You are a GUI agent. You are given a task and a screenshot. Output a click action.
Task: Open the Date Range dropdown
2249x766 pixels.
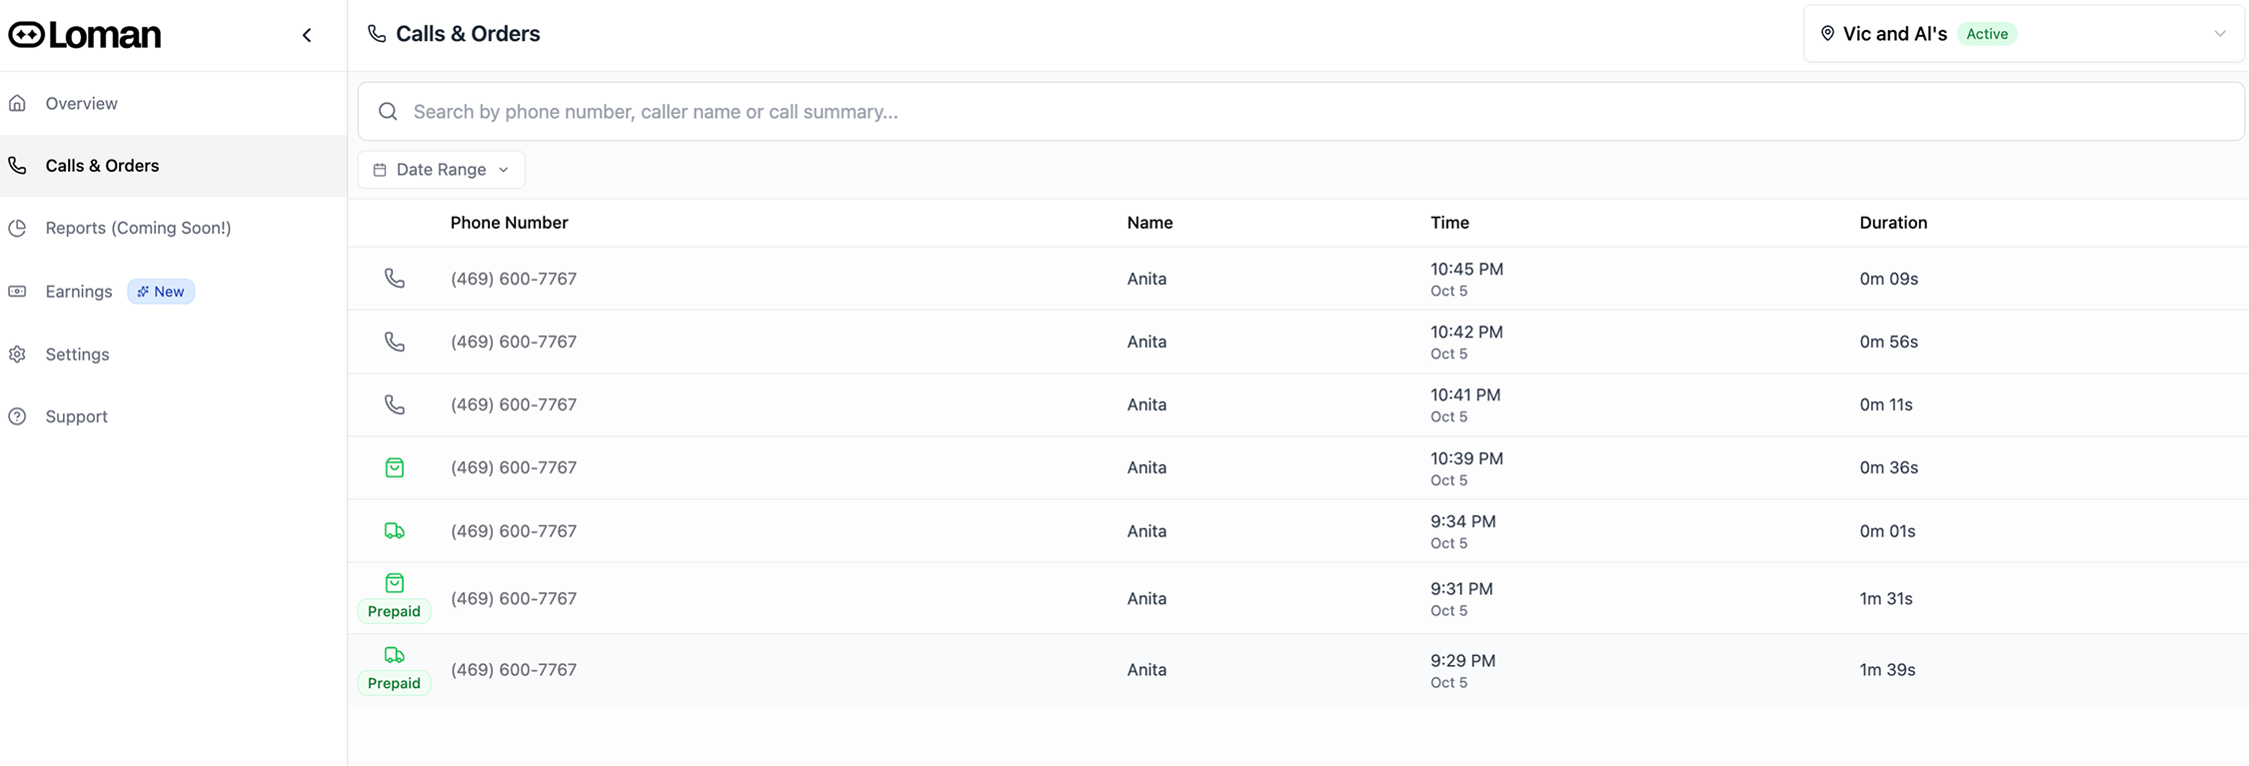[441, 170]
